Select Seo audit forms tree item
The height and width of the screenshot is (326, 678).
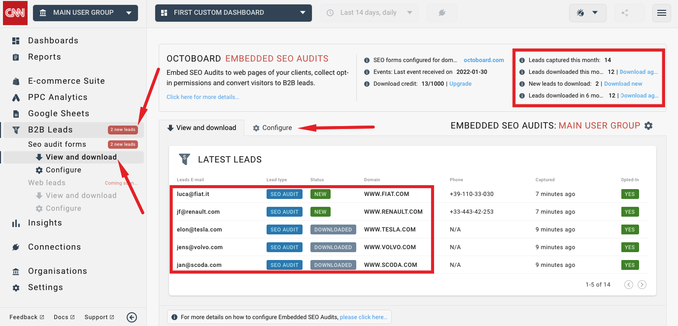[x=57, y=144]
